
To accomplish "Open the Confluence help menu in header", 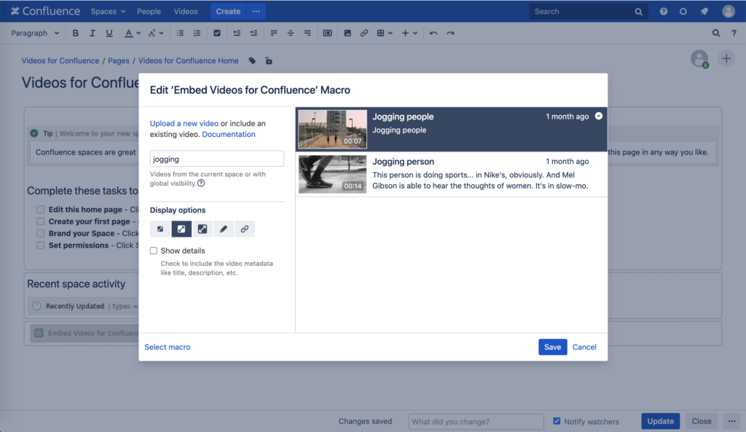I will tap(663, 12).
